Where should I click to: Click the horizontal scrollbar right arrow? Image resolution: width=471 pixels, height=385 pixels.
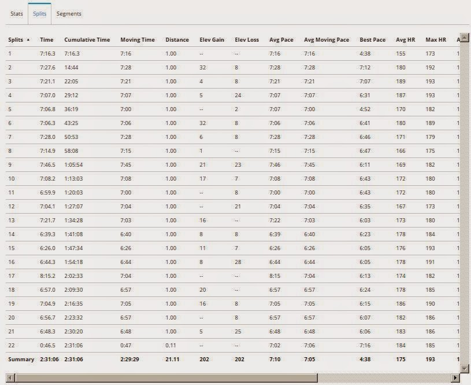pyautogui.click(x=455, y=378)
